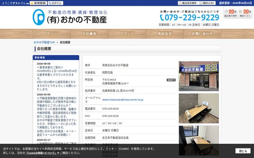The width and height of the screenshot is (254, 158).
Task: Open the Cookieの取扱いについて link
Action: (41, 153)
